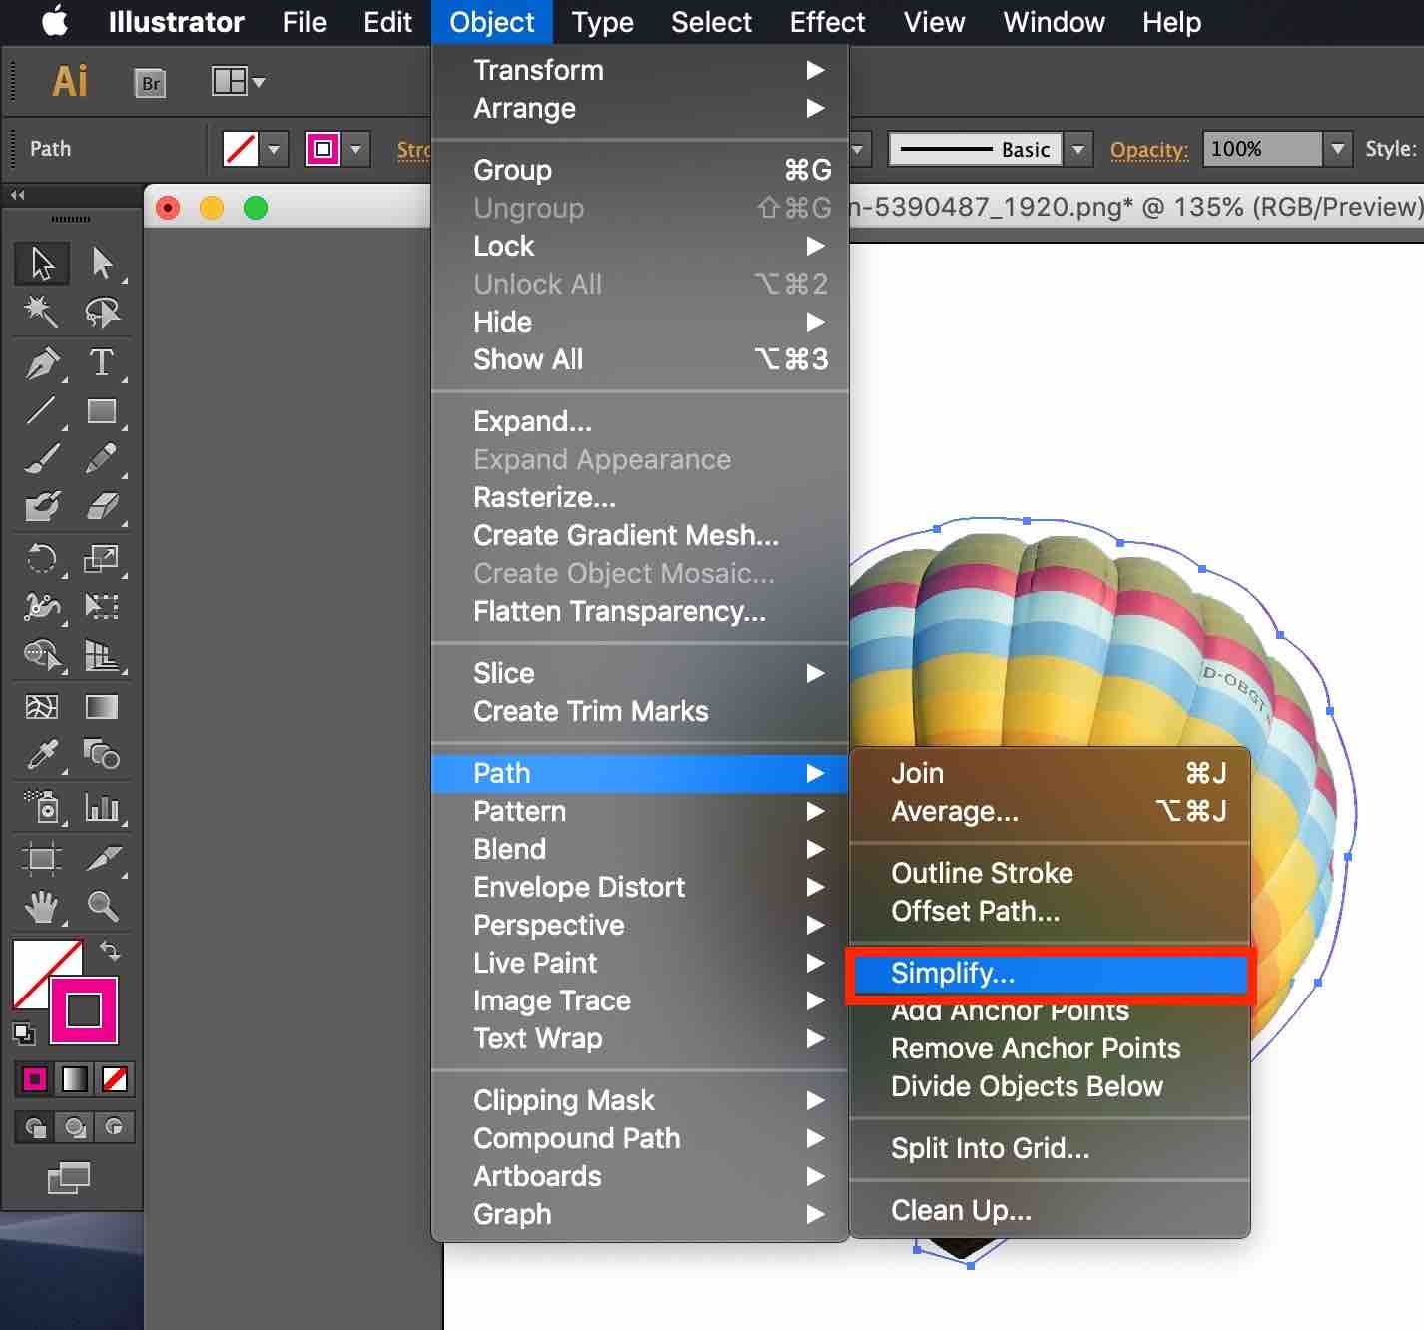Choose the Zoom tool

pos(102,907)
